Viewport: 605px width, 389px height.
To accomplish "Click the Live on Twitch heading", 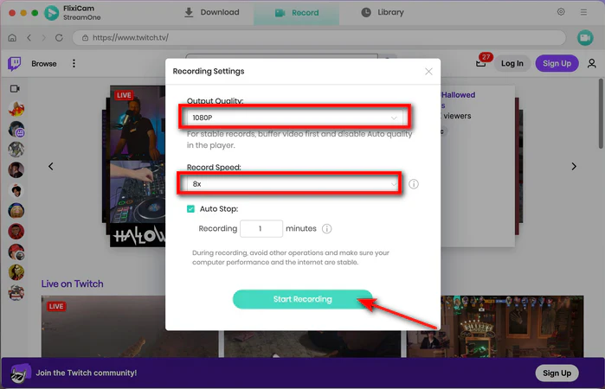I will [72, 284].
